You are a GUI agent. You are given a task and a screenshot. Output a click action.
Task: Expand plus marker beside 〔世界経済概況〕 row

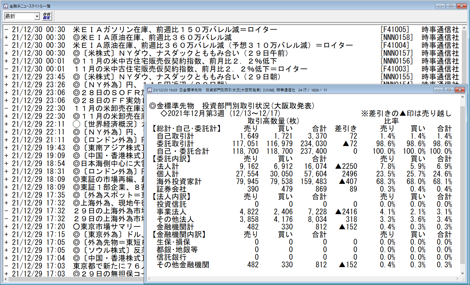[6, 124]
